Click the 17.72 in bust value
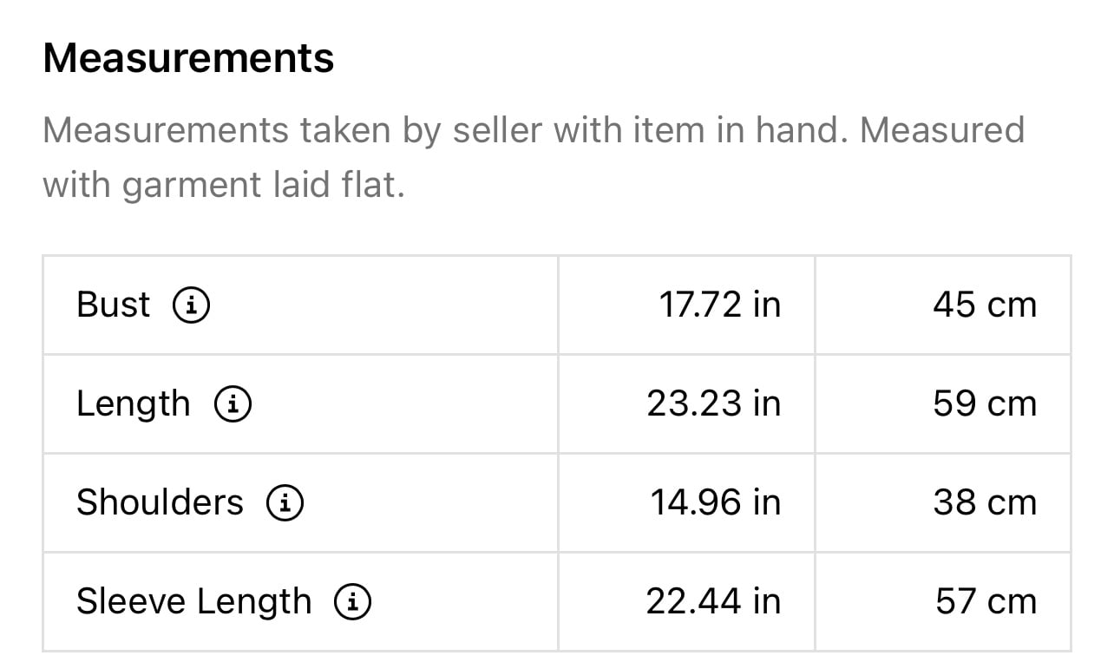This screenshot has height=662, width=1114. 720,305
